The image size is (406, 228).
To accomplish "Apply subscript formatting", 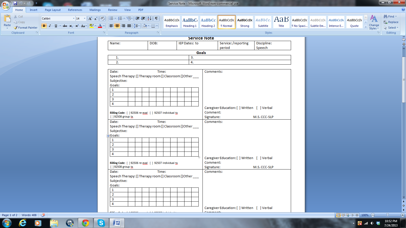I will pos(71,26).
